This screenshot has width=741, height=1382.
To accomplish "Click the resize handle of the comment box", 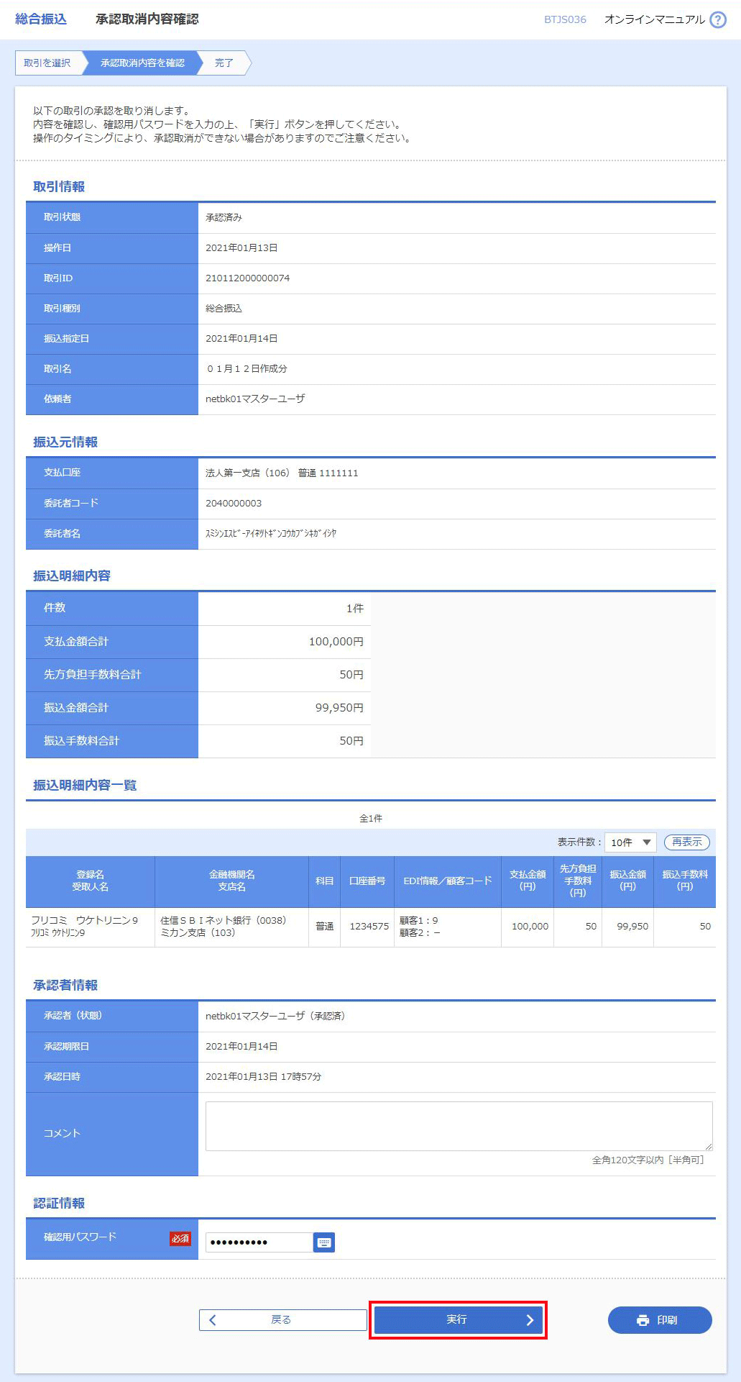I will 709,1146.
